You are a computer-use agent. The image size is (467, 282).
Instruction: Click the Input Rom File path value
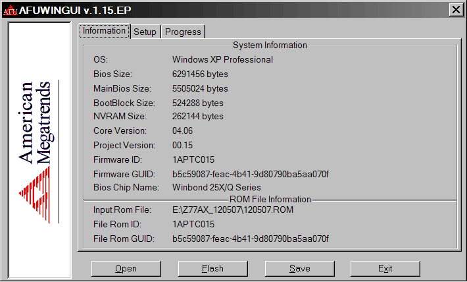[232, 210]
